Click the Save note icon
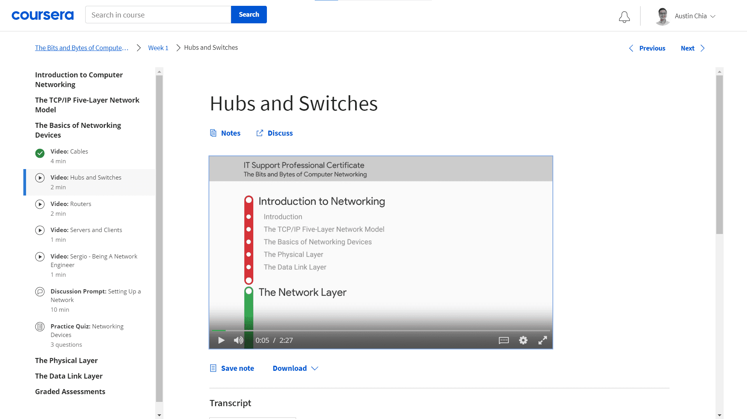747x419 pixels. [213, 368]
